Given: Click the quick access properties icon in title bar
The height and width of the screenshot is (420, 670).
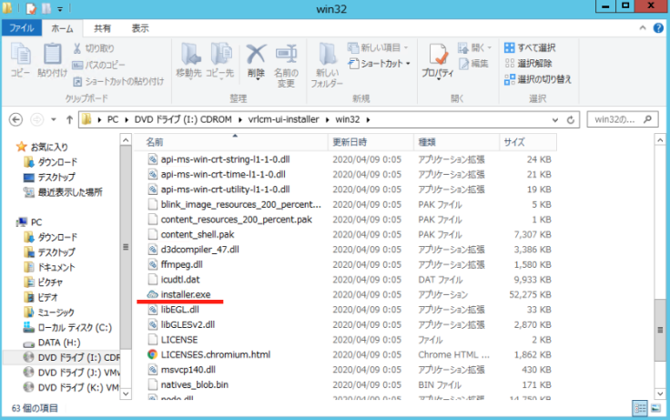Looking at the screenshot, I should coord(31,8).
